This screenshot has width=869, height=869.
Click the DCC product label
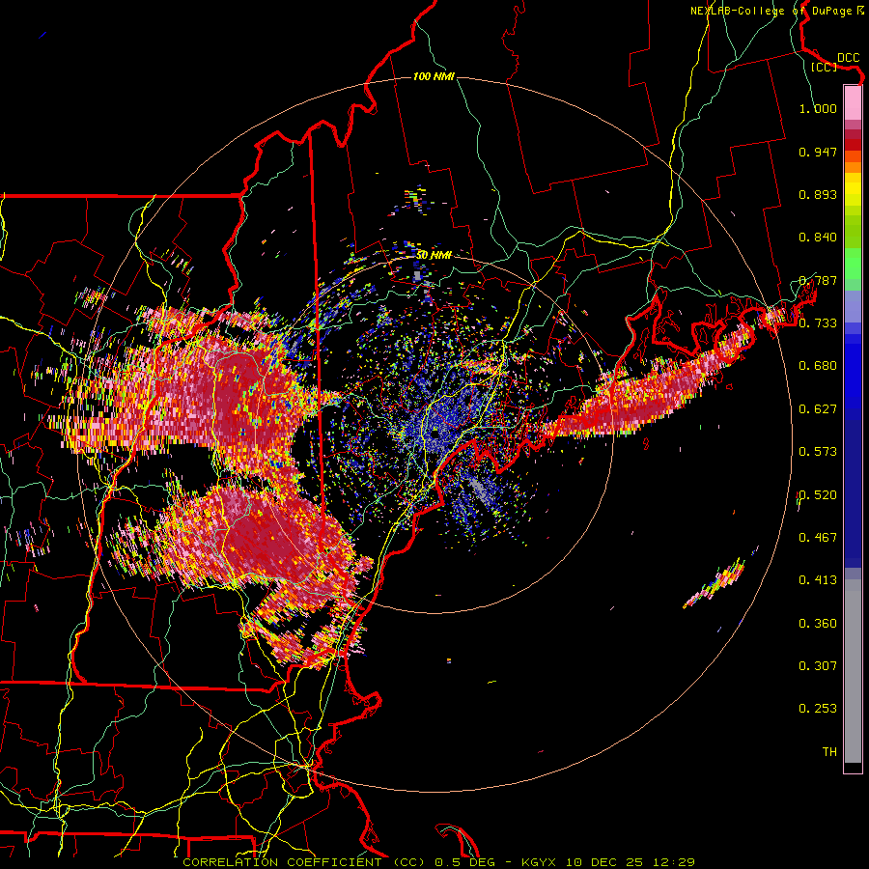click(848, 58)
